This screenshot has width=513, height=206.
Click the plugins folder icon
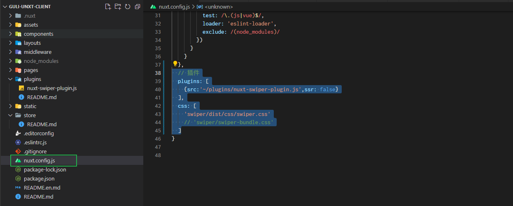pyautogui.click(x=18, y=79)
